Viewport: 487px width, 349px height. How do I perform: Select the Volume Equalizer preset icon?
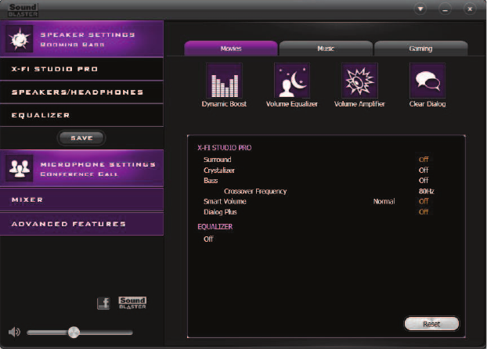coord(291,81)
